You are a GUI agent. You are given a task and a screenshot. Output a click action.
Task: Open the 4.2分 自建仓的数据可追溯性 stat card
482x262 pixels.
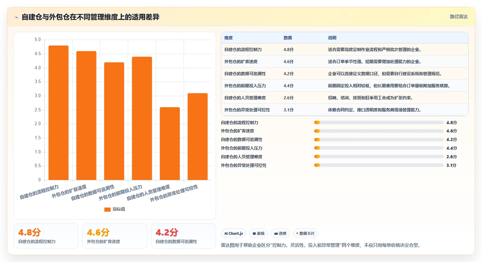click(183, 236)
